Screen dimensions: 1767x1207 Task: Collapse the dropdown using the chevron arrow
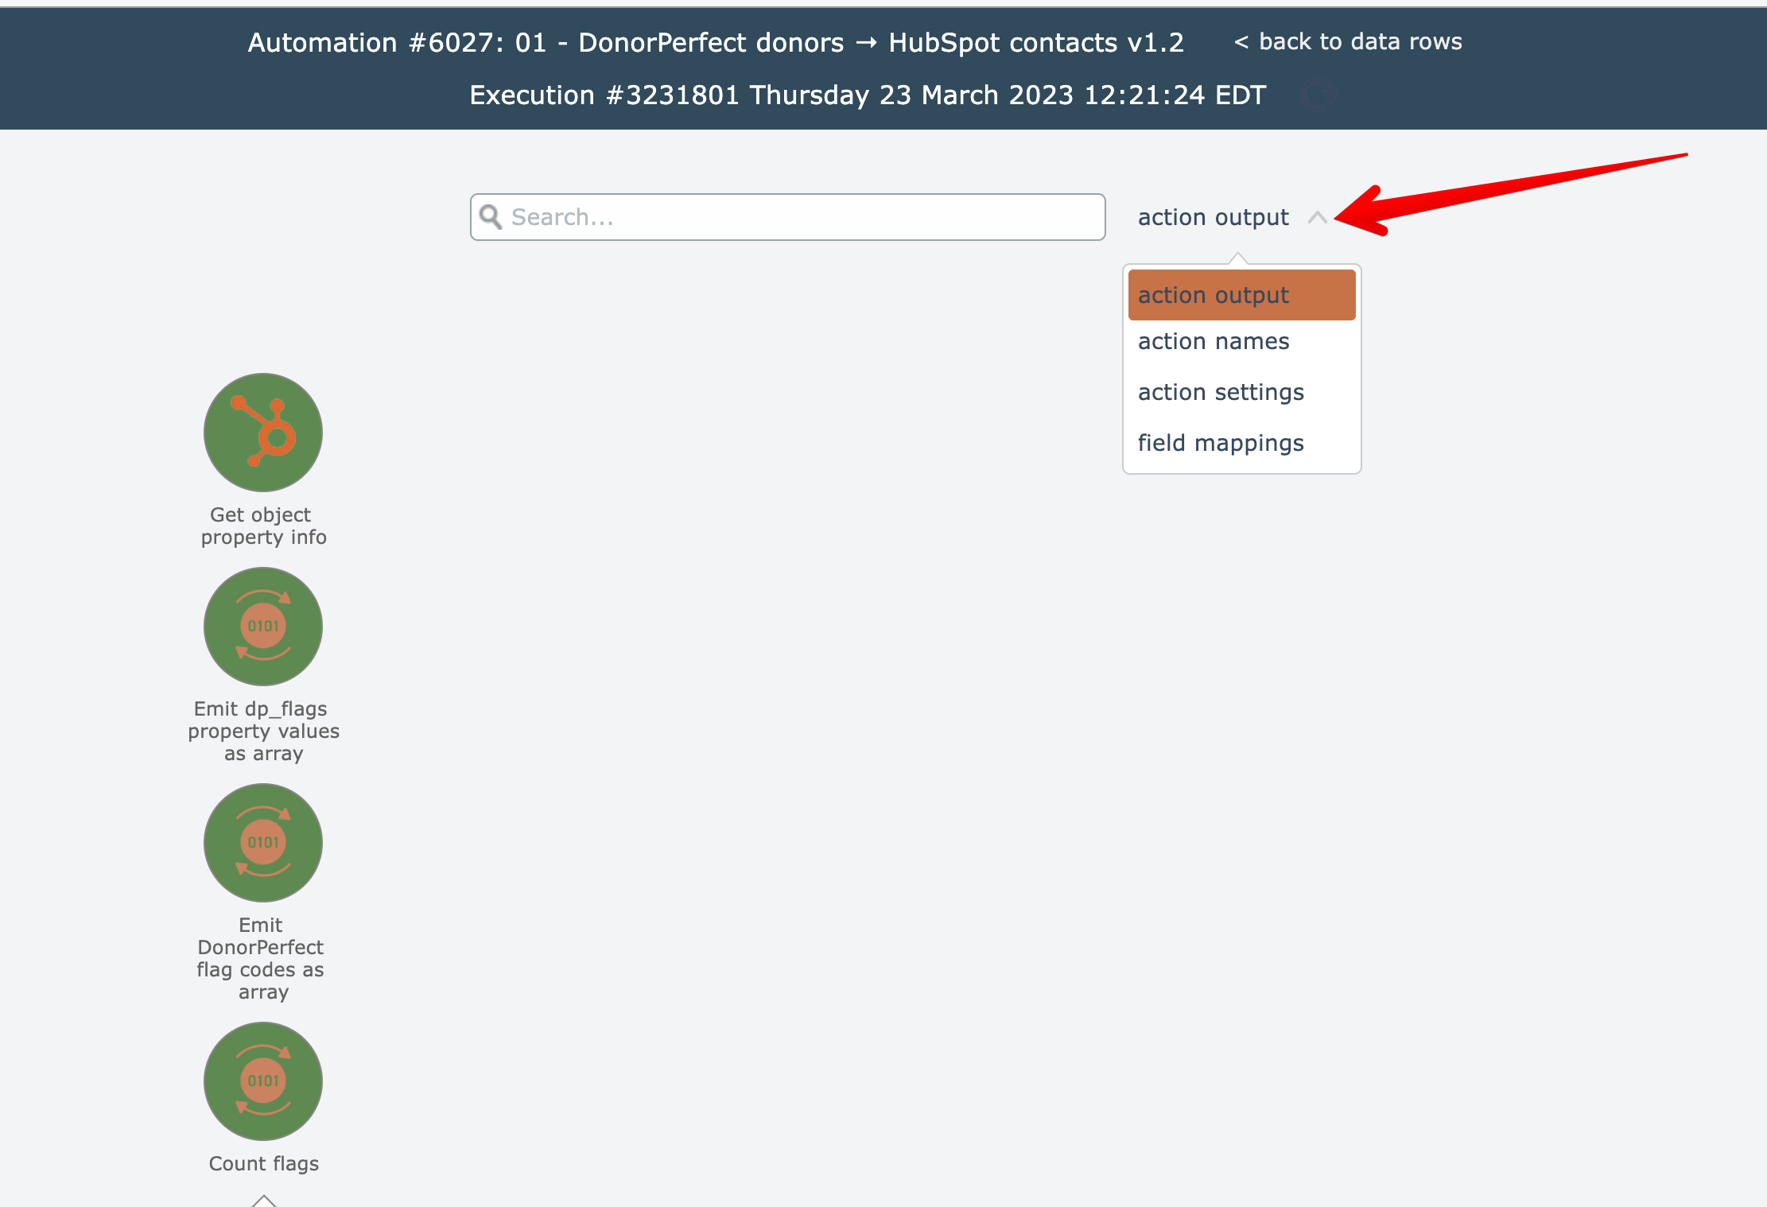[1318, 218]
